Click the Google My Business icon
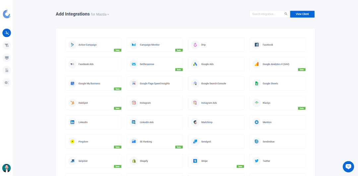Screen dimensions: 358x176 click(72, 84)
